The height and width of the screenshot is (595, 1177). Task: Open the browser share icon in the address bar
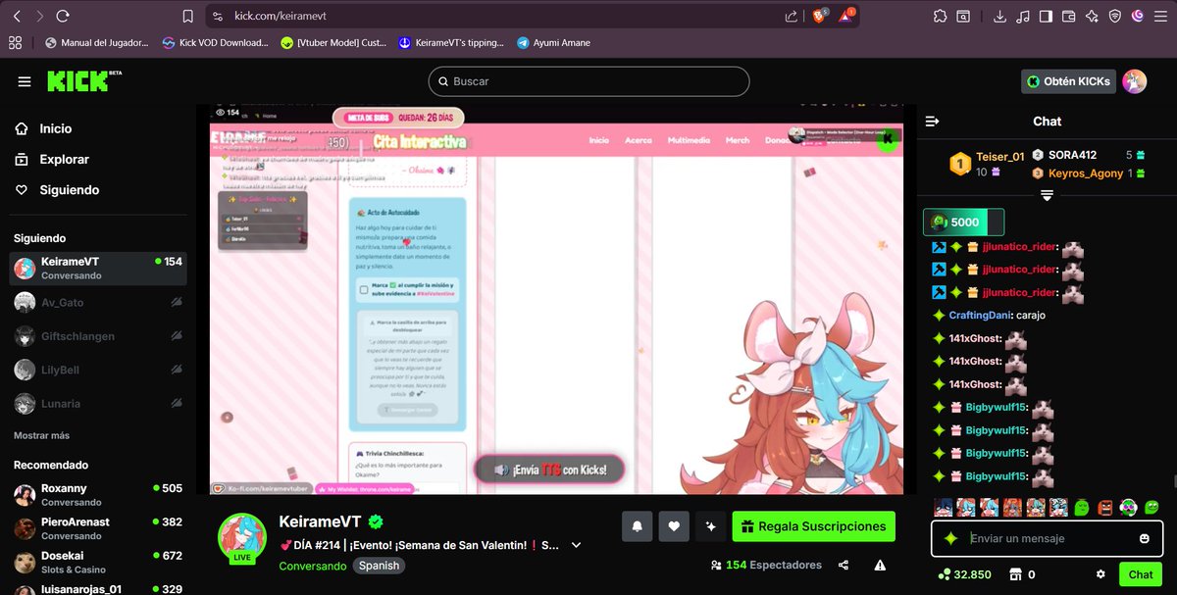tap(792, 17)
